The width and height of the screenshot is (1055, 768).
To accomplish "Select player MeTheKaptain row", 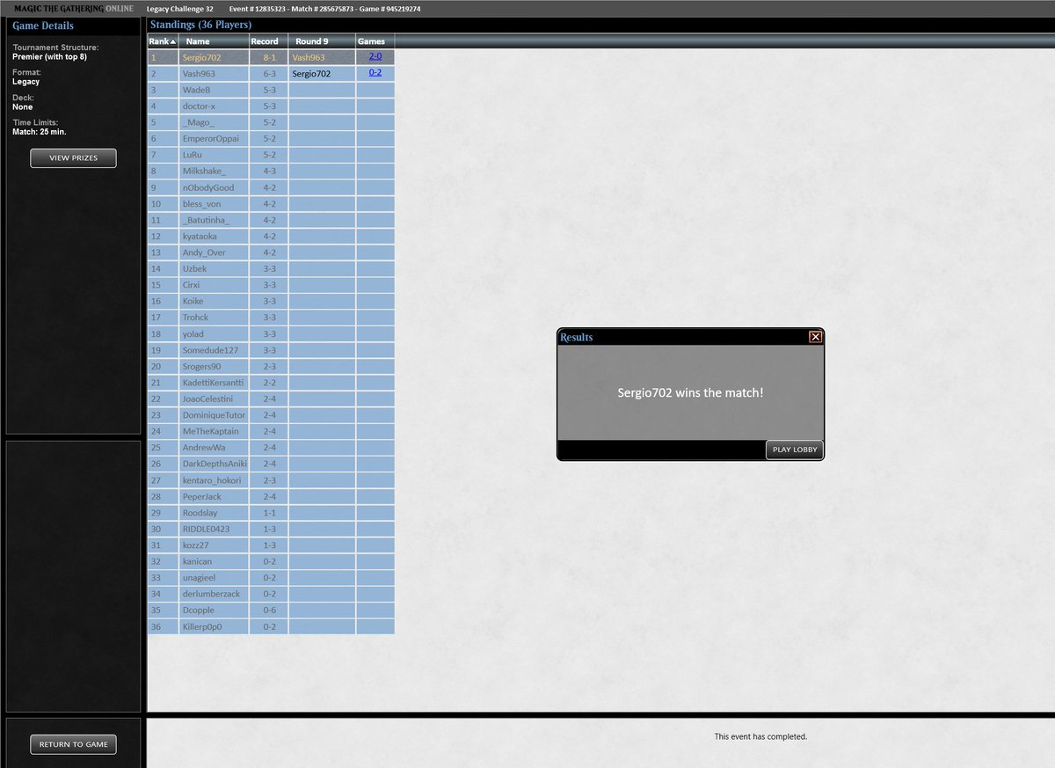I will point(271,432).
